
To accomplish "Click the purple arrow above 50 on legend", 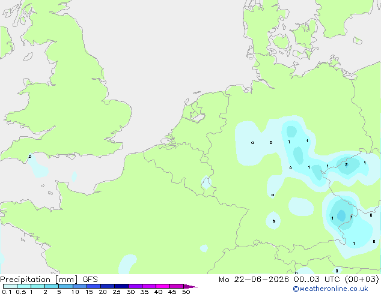I will [x=190, y=286].
